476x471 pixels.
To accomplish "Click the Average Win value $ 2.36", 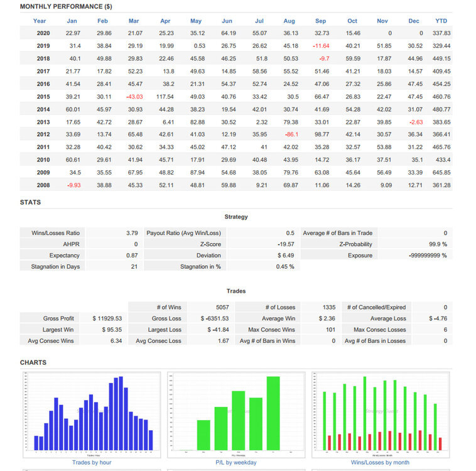I will pos(327,318).
